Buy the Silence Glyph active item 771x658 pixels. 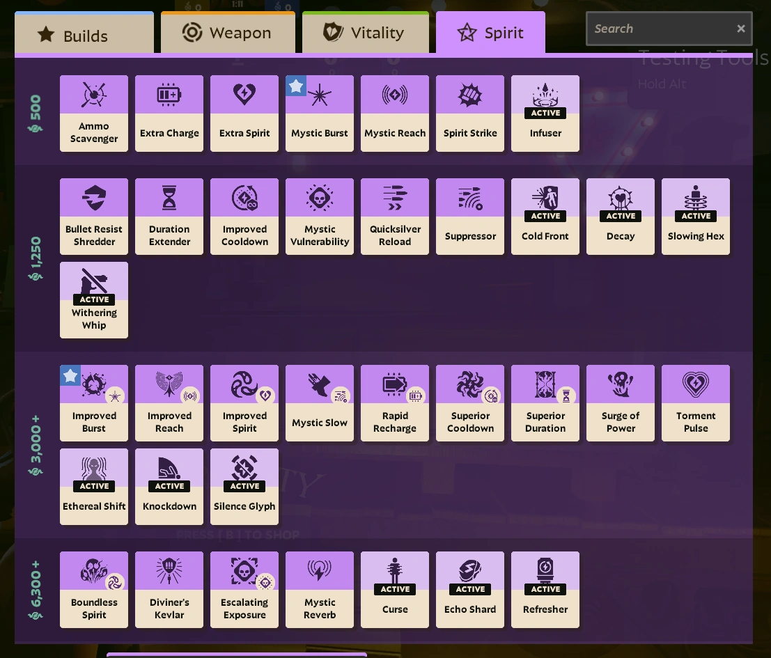244,487
